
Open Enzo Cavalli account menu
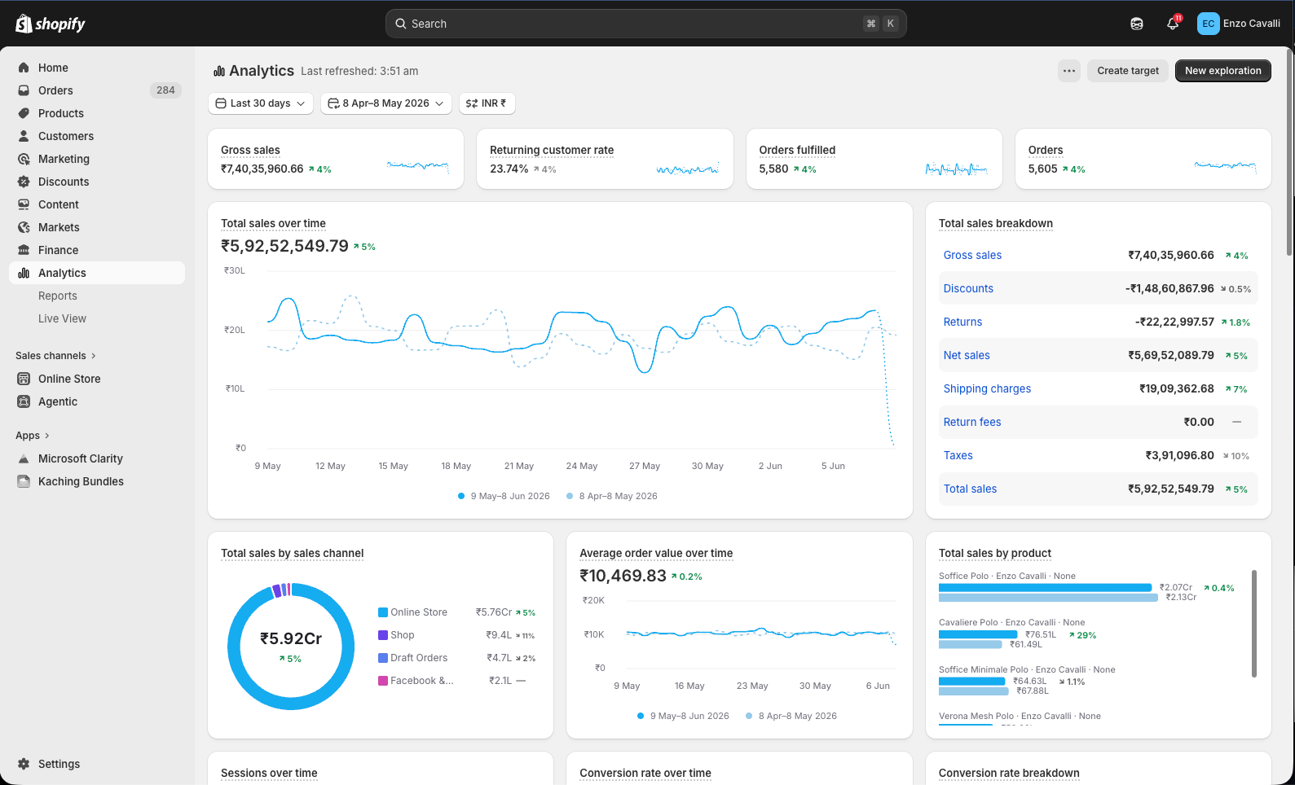(1239, 24)
